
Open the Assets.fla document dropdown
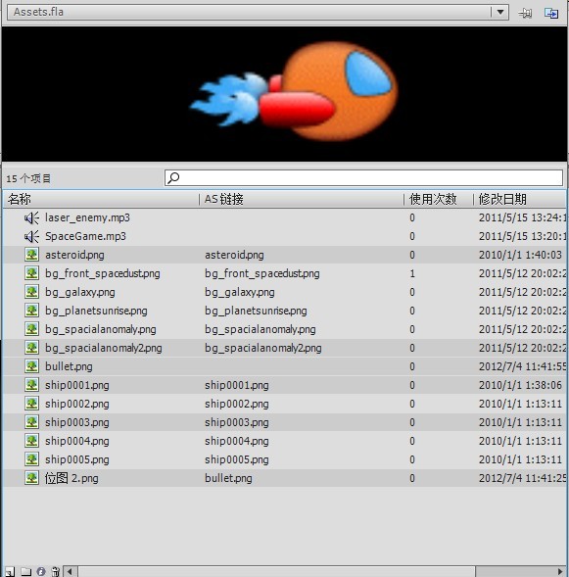pos(258,12)
